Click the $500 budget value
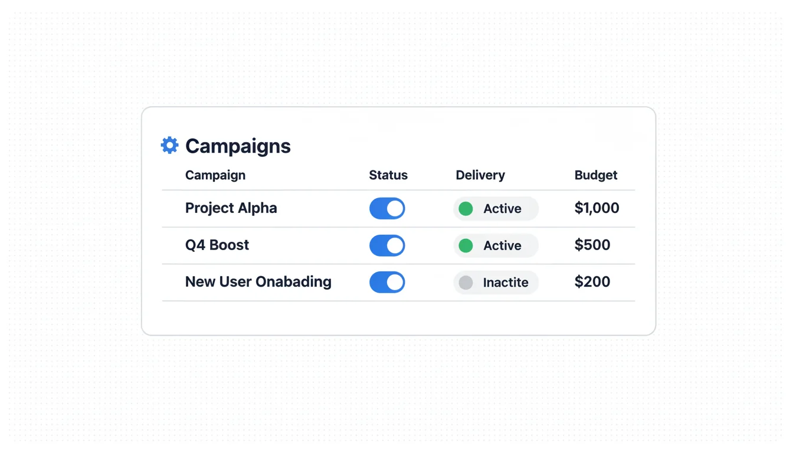Image resolution: width=793 pixels, height=453 pixels. (592, 245)
